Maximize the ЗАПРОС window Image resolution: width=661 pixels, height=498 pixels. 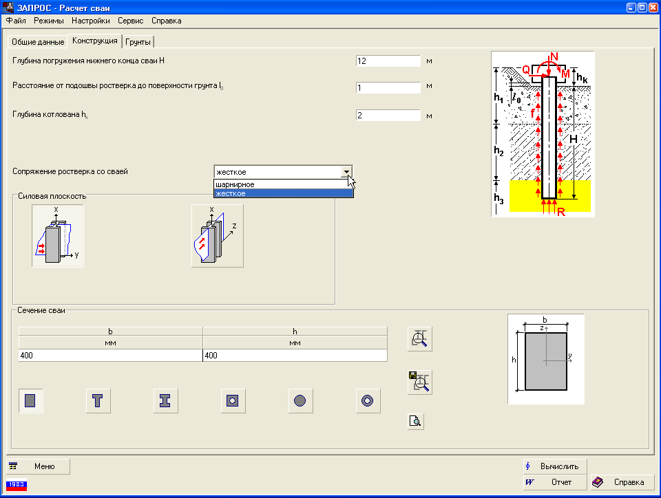coord(642,8)
